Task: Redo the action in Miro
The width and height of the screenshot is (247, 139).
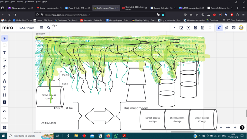Action: [x=5, y=118]
